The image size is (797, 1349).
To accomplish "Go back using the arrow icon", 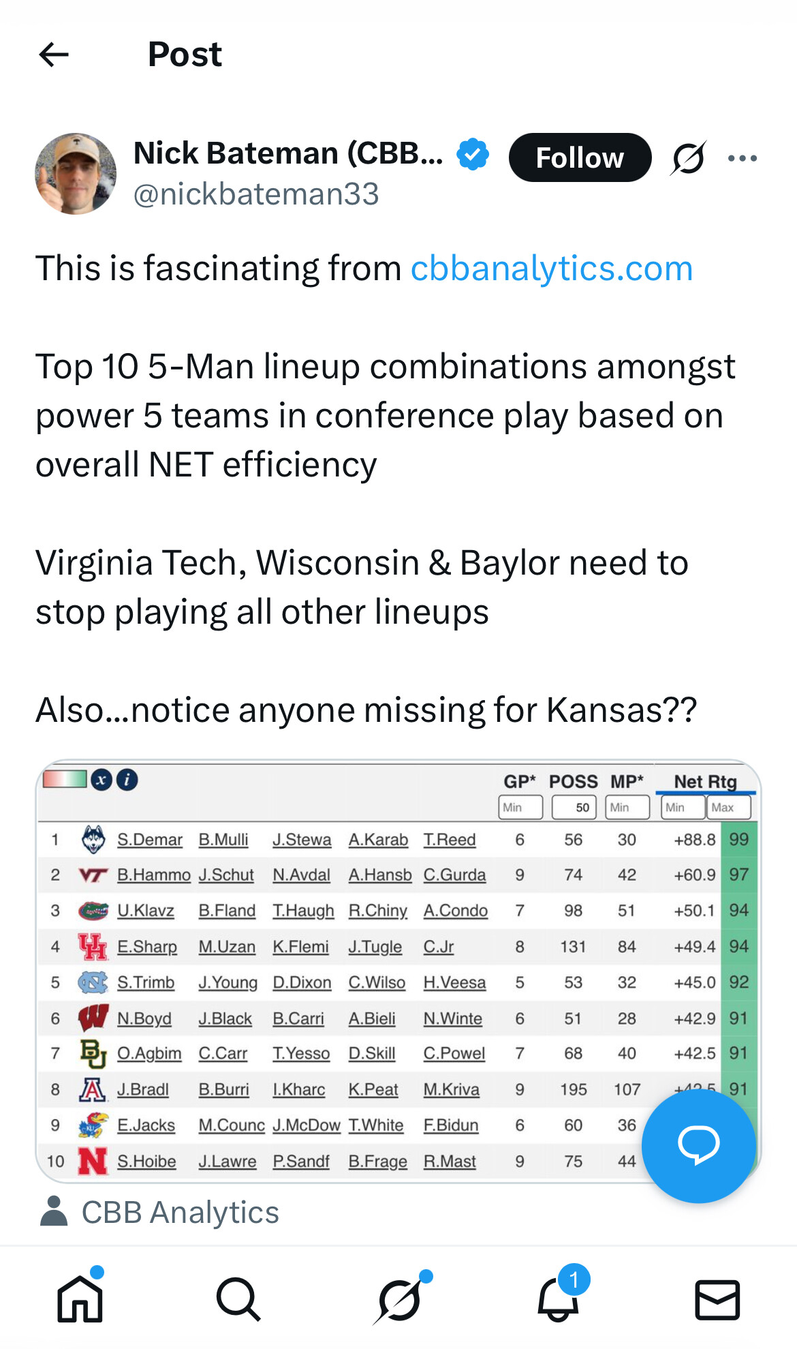I will point(54,55).
